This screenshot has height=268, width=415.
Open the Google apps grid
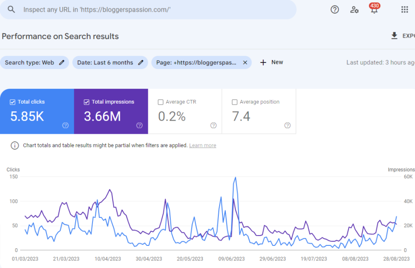point(404,9)
